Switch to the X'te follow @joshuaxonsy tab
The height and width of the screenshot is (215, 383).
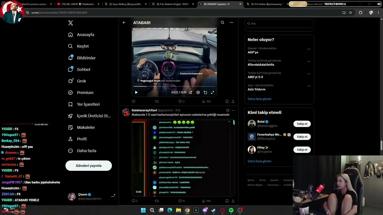(267, 4)
